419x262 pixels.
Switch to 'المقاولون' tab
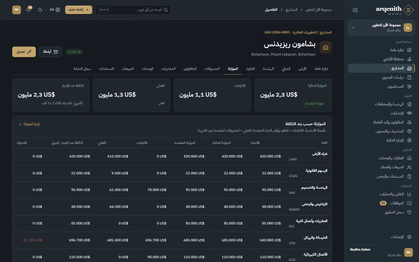click(190, 69)
